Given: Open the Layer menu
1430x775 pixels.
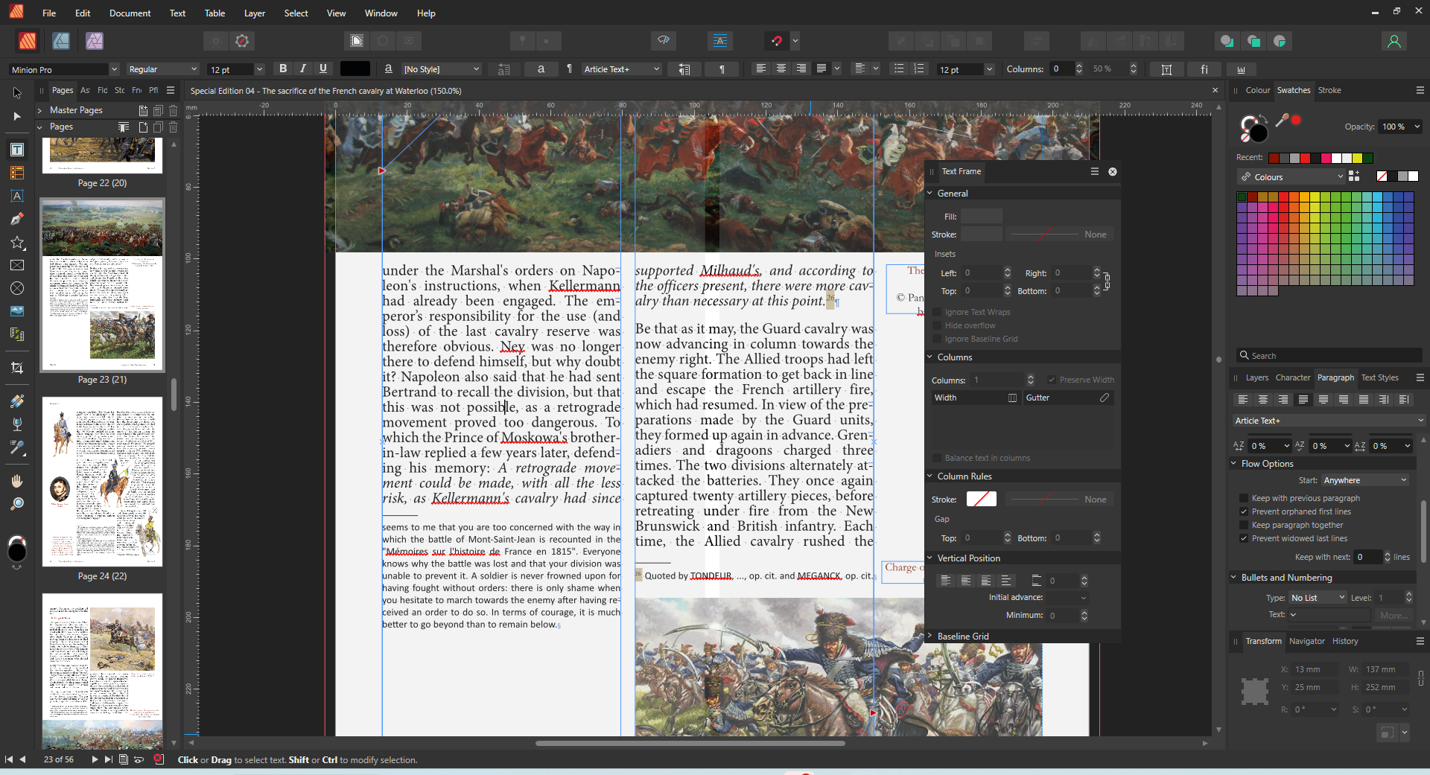Looking at the screenshot, I should click(255, 13).
